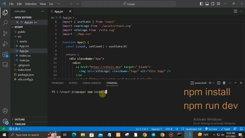Open the Accounts menu icon

tap(5, 111)
